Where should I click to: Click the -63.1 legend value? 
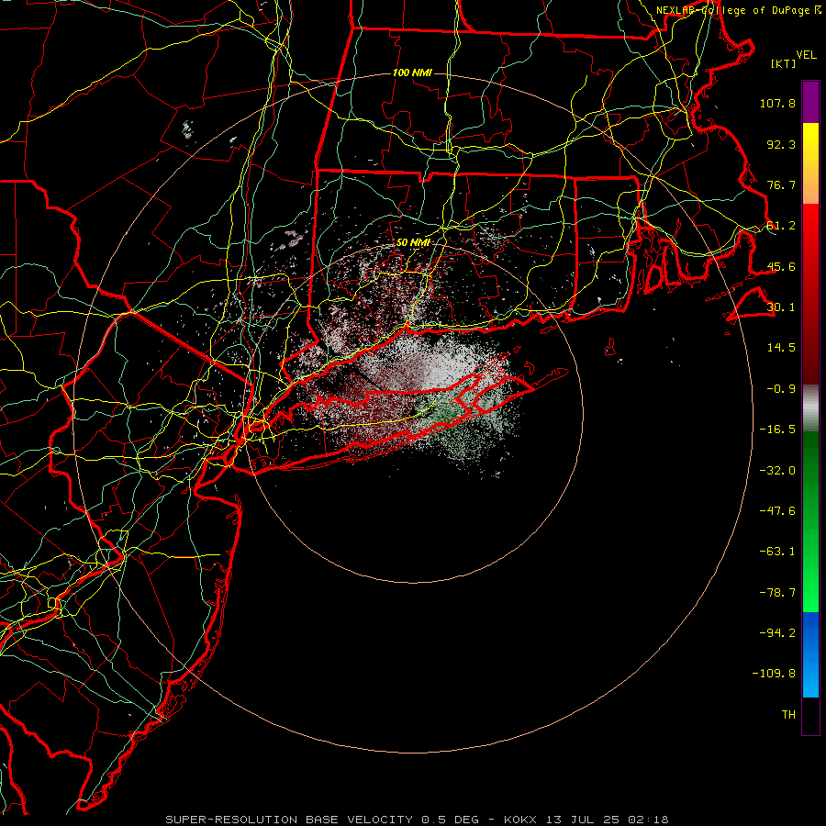(777, 552)
